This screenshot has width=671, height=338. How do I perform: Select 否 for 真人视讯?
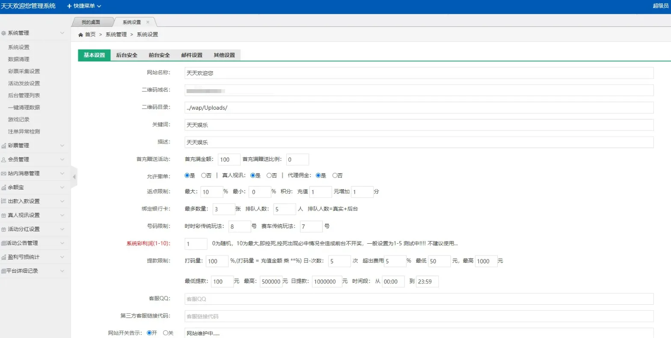point(269,175)
